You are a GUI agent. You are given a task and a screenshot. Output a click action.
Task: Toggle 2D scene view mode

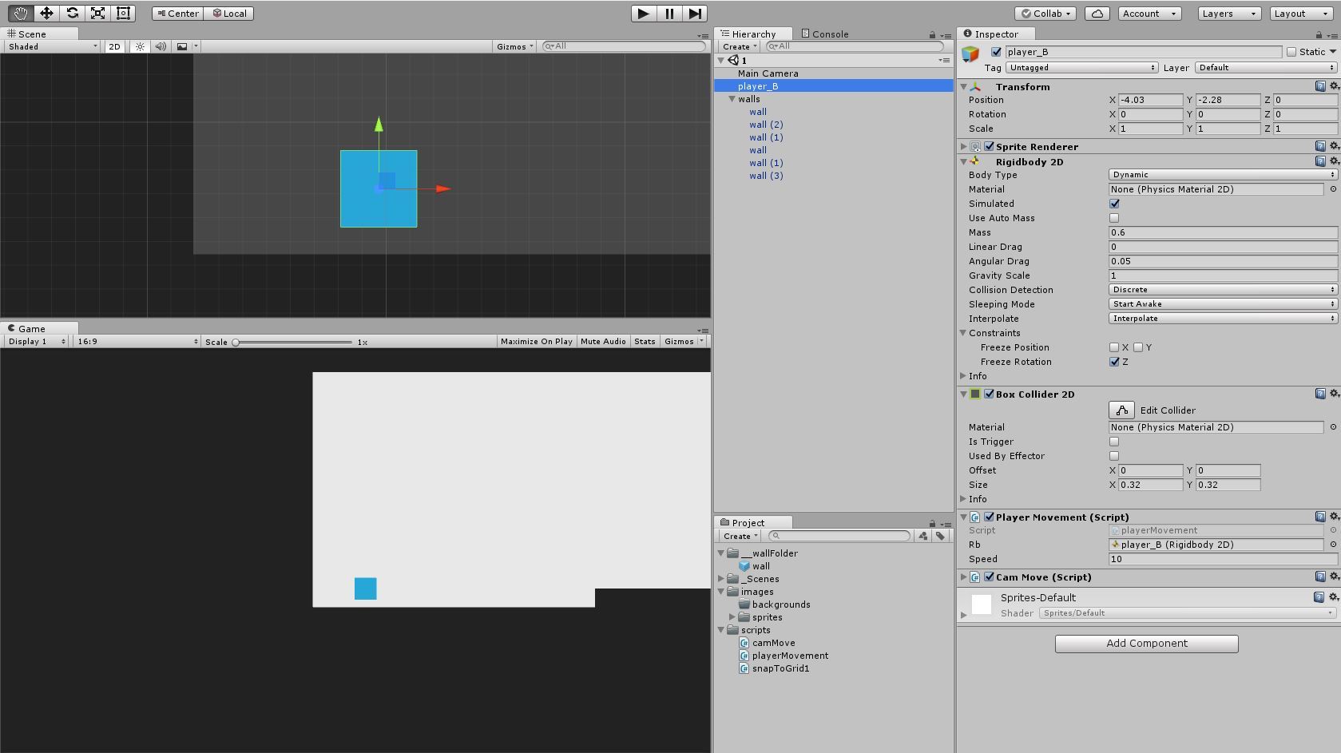click(x=114, y=46)
